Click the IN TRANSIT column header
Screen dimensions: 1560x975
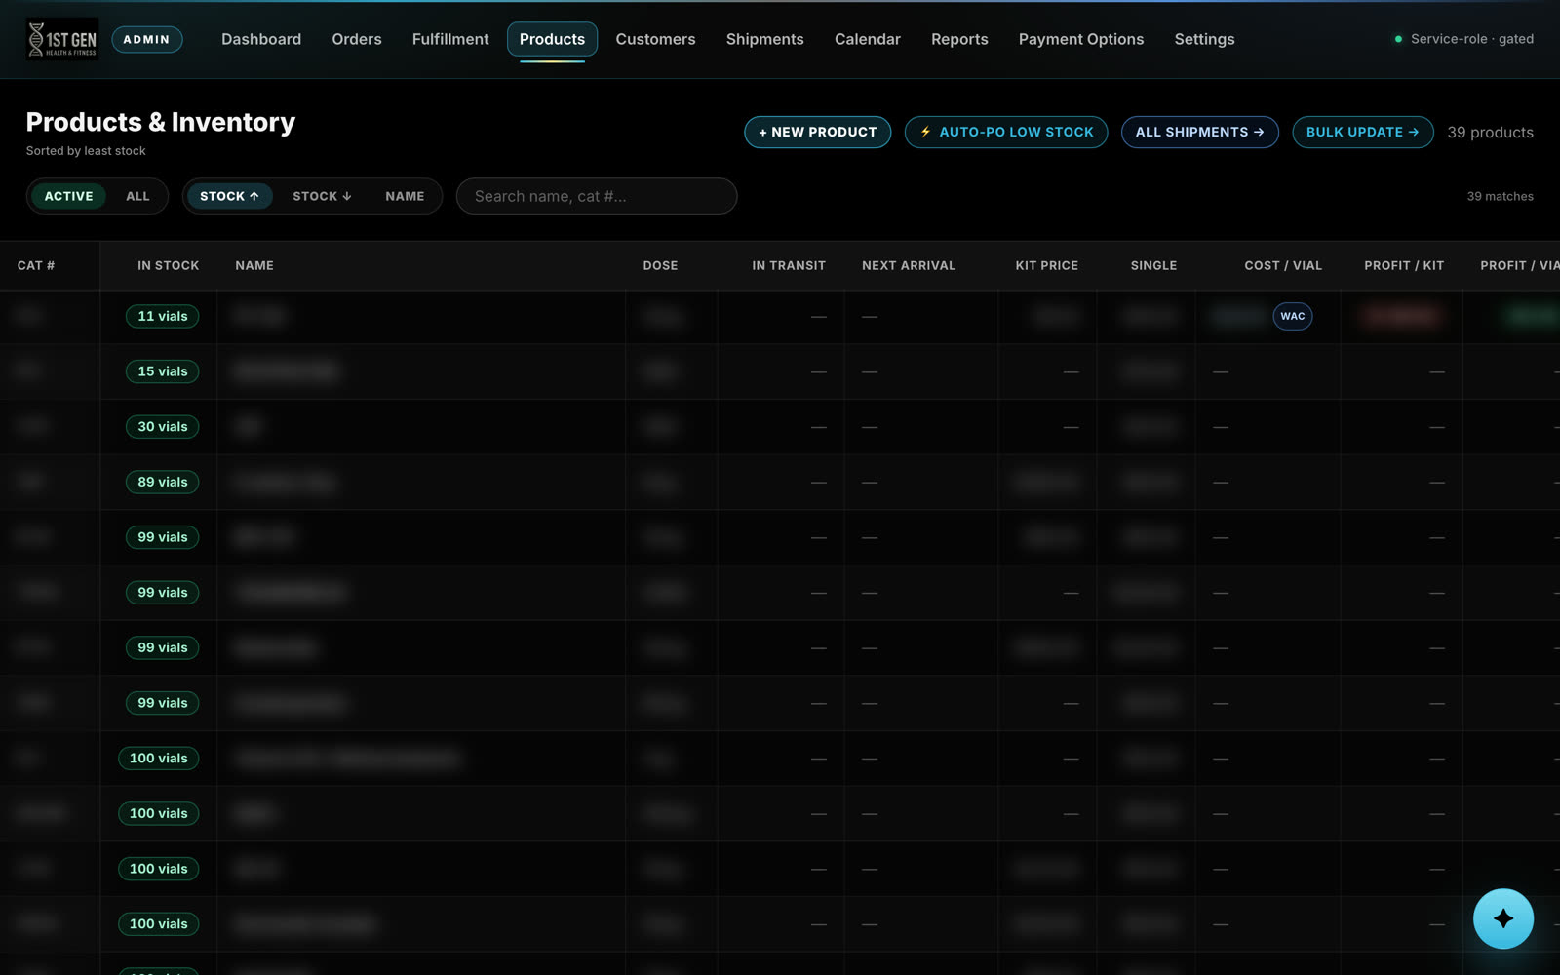[789, 265]
